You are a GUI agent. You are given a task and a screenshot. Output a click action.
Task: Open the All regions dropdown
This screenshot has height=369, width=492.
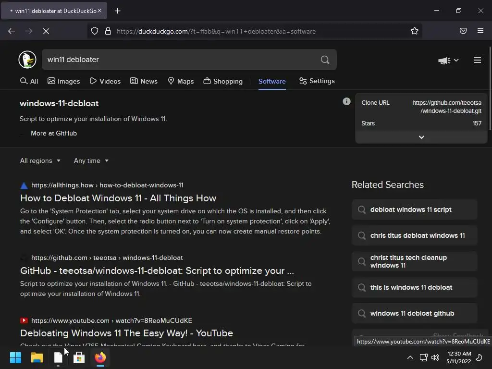40,160
